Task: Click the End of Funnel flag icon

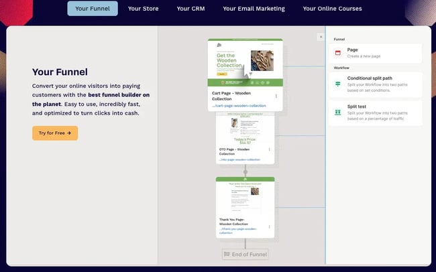Action: click(x=227, y=254)
